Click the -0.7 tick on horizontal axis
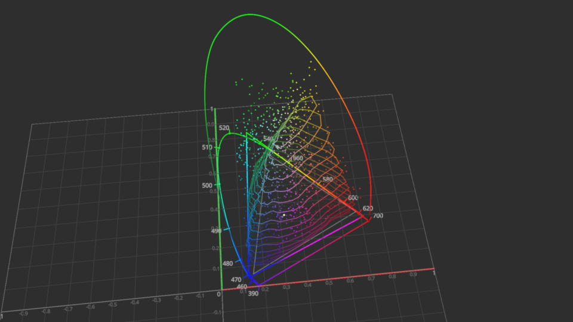This screenshot has width=573, height=322. coord(68,309)
